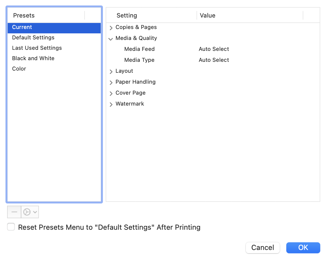
Task: Expand the Watermark settings group
Action: 111,104
